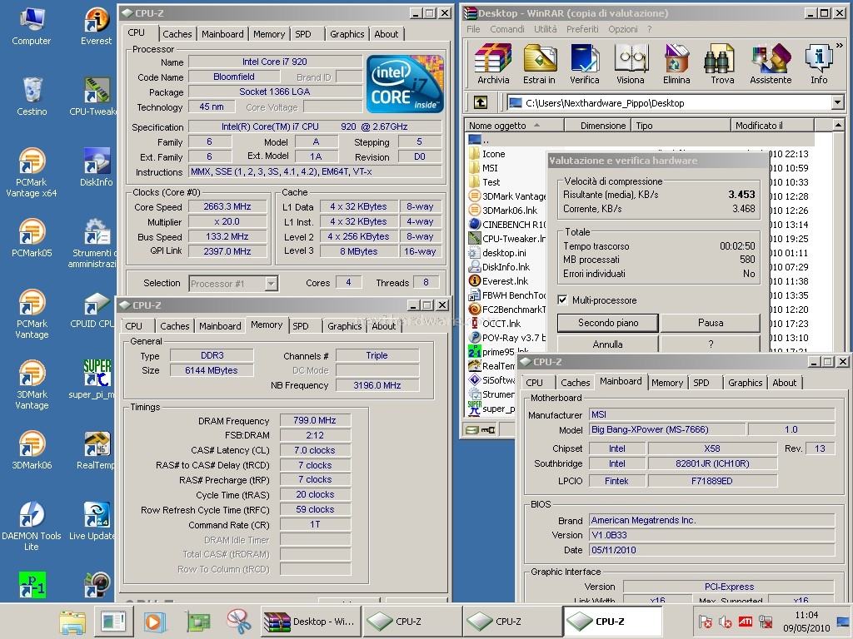Expand WinRAR toolbar overflow chevron
This screenshot has height=639, width=853.
[x=840, y=46]
